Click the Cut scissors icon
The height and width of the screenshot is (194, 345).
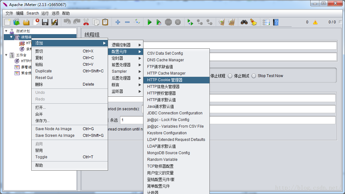coord(86,22)
